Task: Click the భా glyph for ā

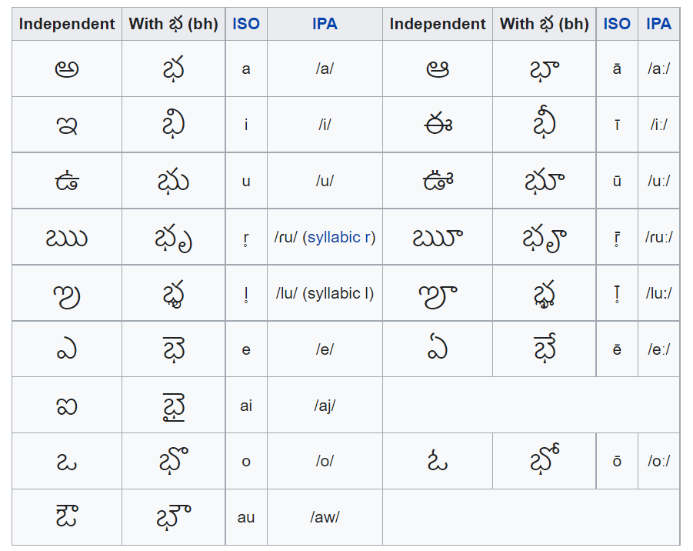Action: (545, 69)
